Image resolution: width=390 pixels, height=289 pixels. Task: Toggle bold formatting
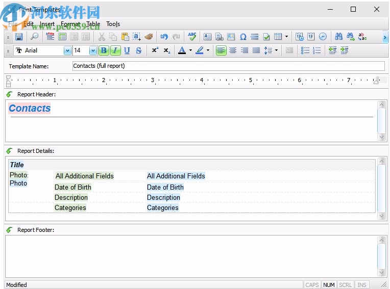pos(104,50)
